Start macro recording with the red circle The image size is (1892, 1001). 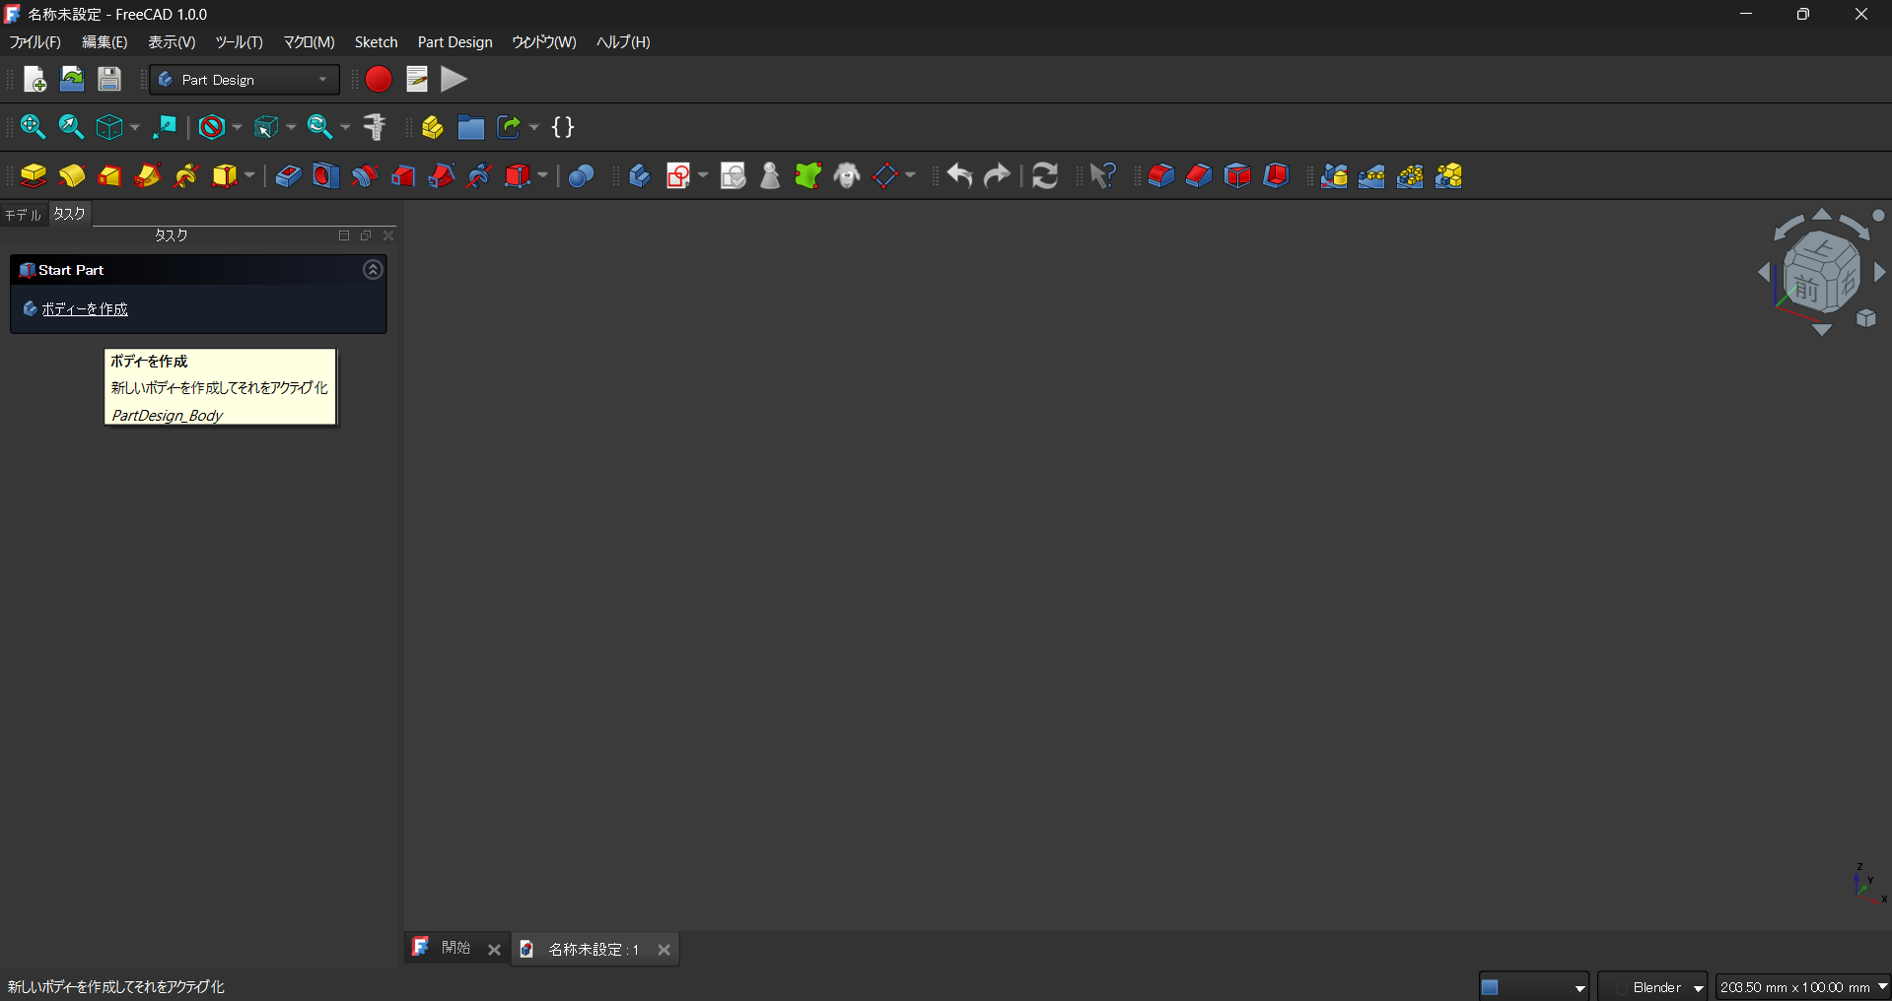click(x=379, y=80)
